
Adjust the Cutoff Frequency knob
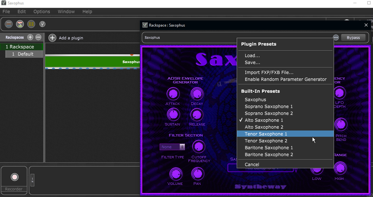198,146
